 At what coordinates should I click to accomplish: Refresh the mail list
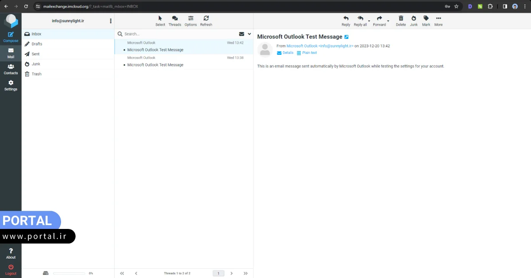pyautogui.click(x=206, y=19)
